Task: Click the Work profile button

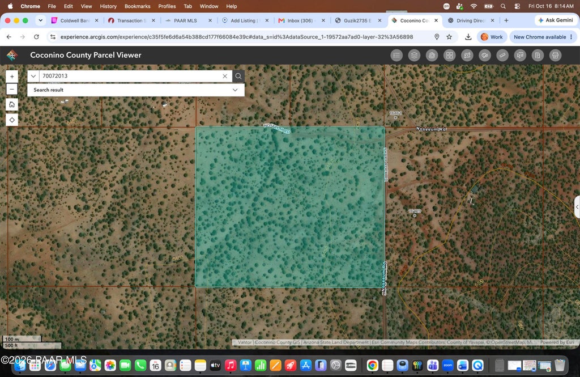Action: [x=492, y=37]
